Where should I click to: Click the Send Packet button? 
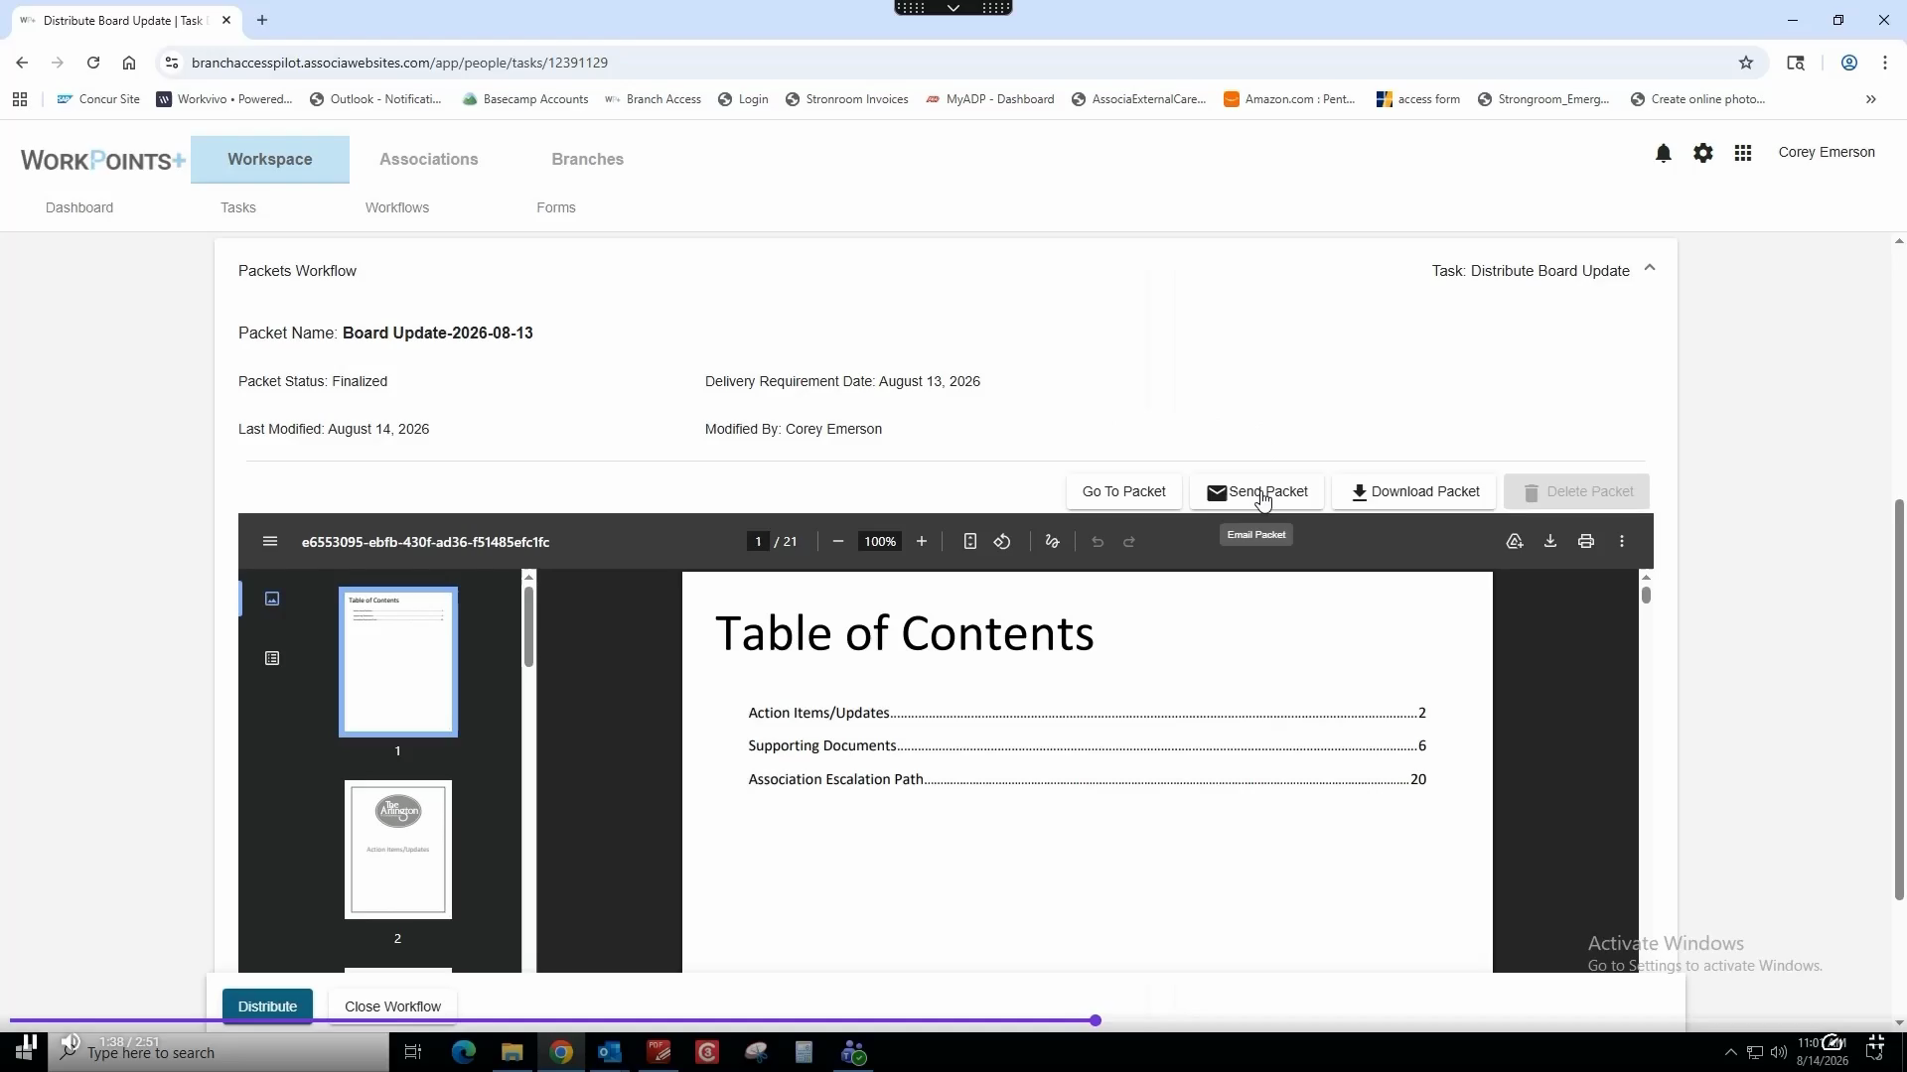(1257, 491)
